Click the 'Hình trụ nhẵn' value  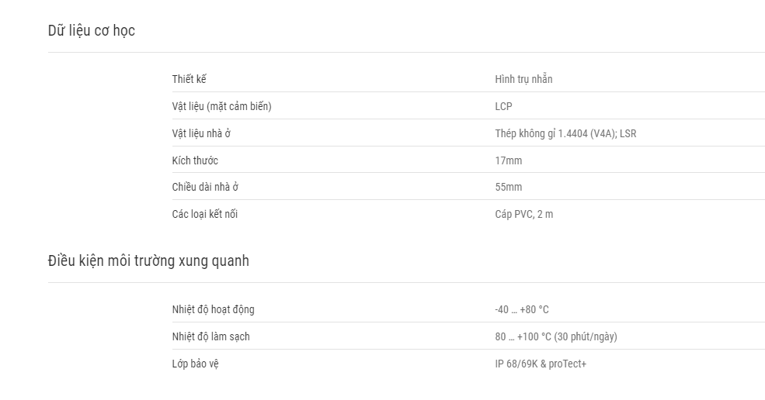tap(523, 79)
